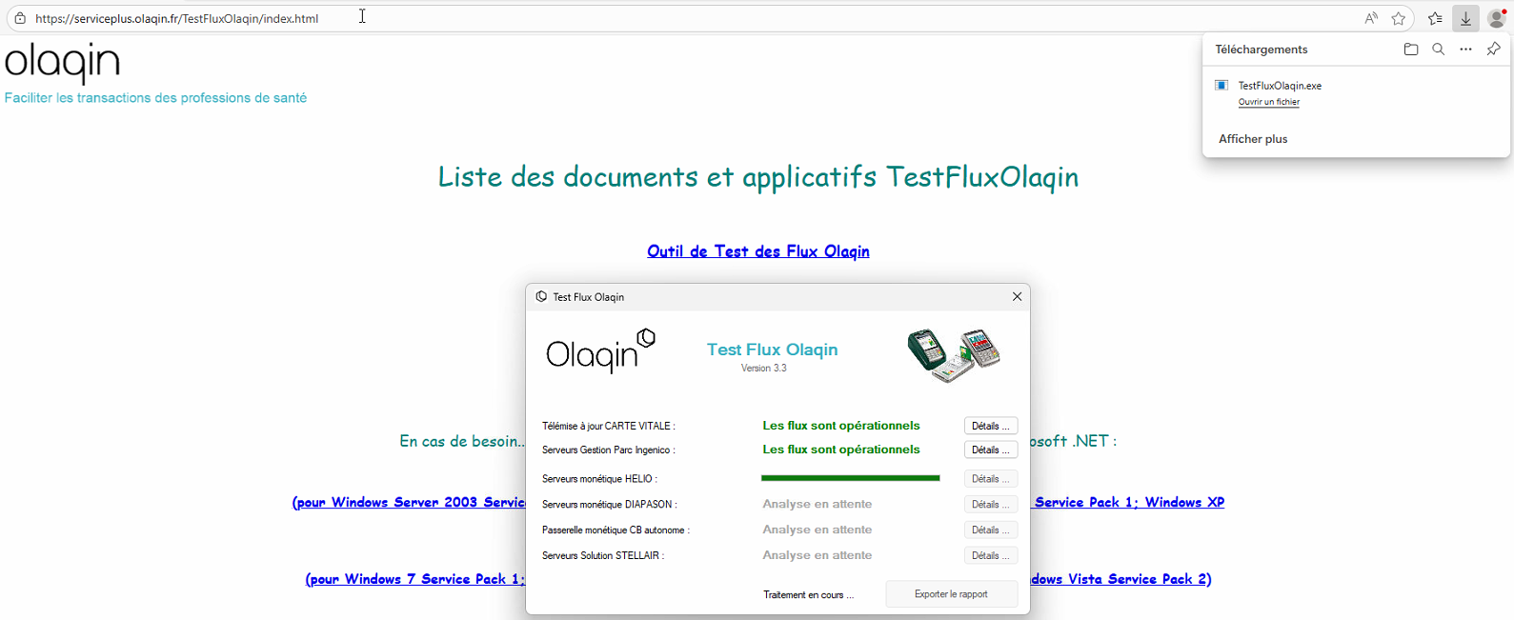Click Détails for Télémise à jour CARTE VITALE
This screenshot has height=620, width=1514.
(x=990, y=426)
